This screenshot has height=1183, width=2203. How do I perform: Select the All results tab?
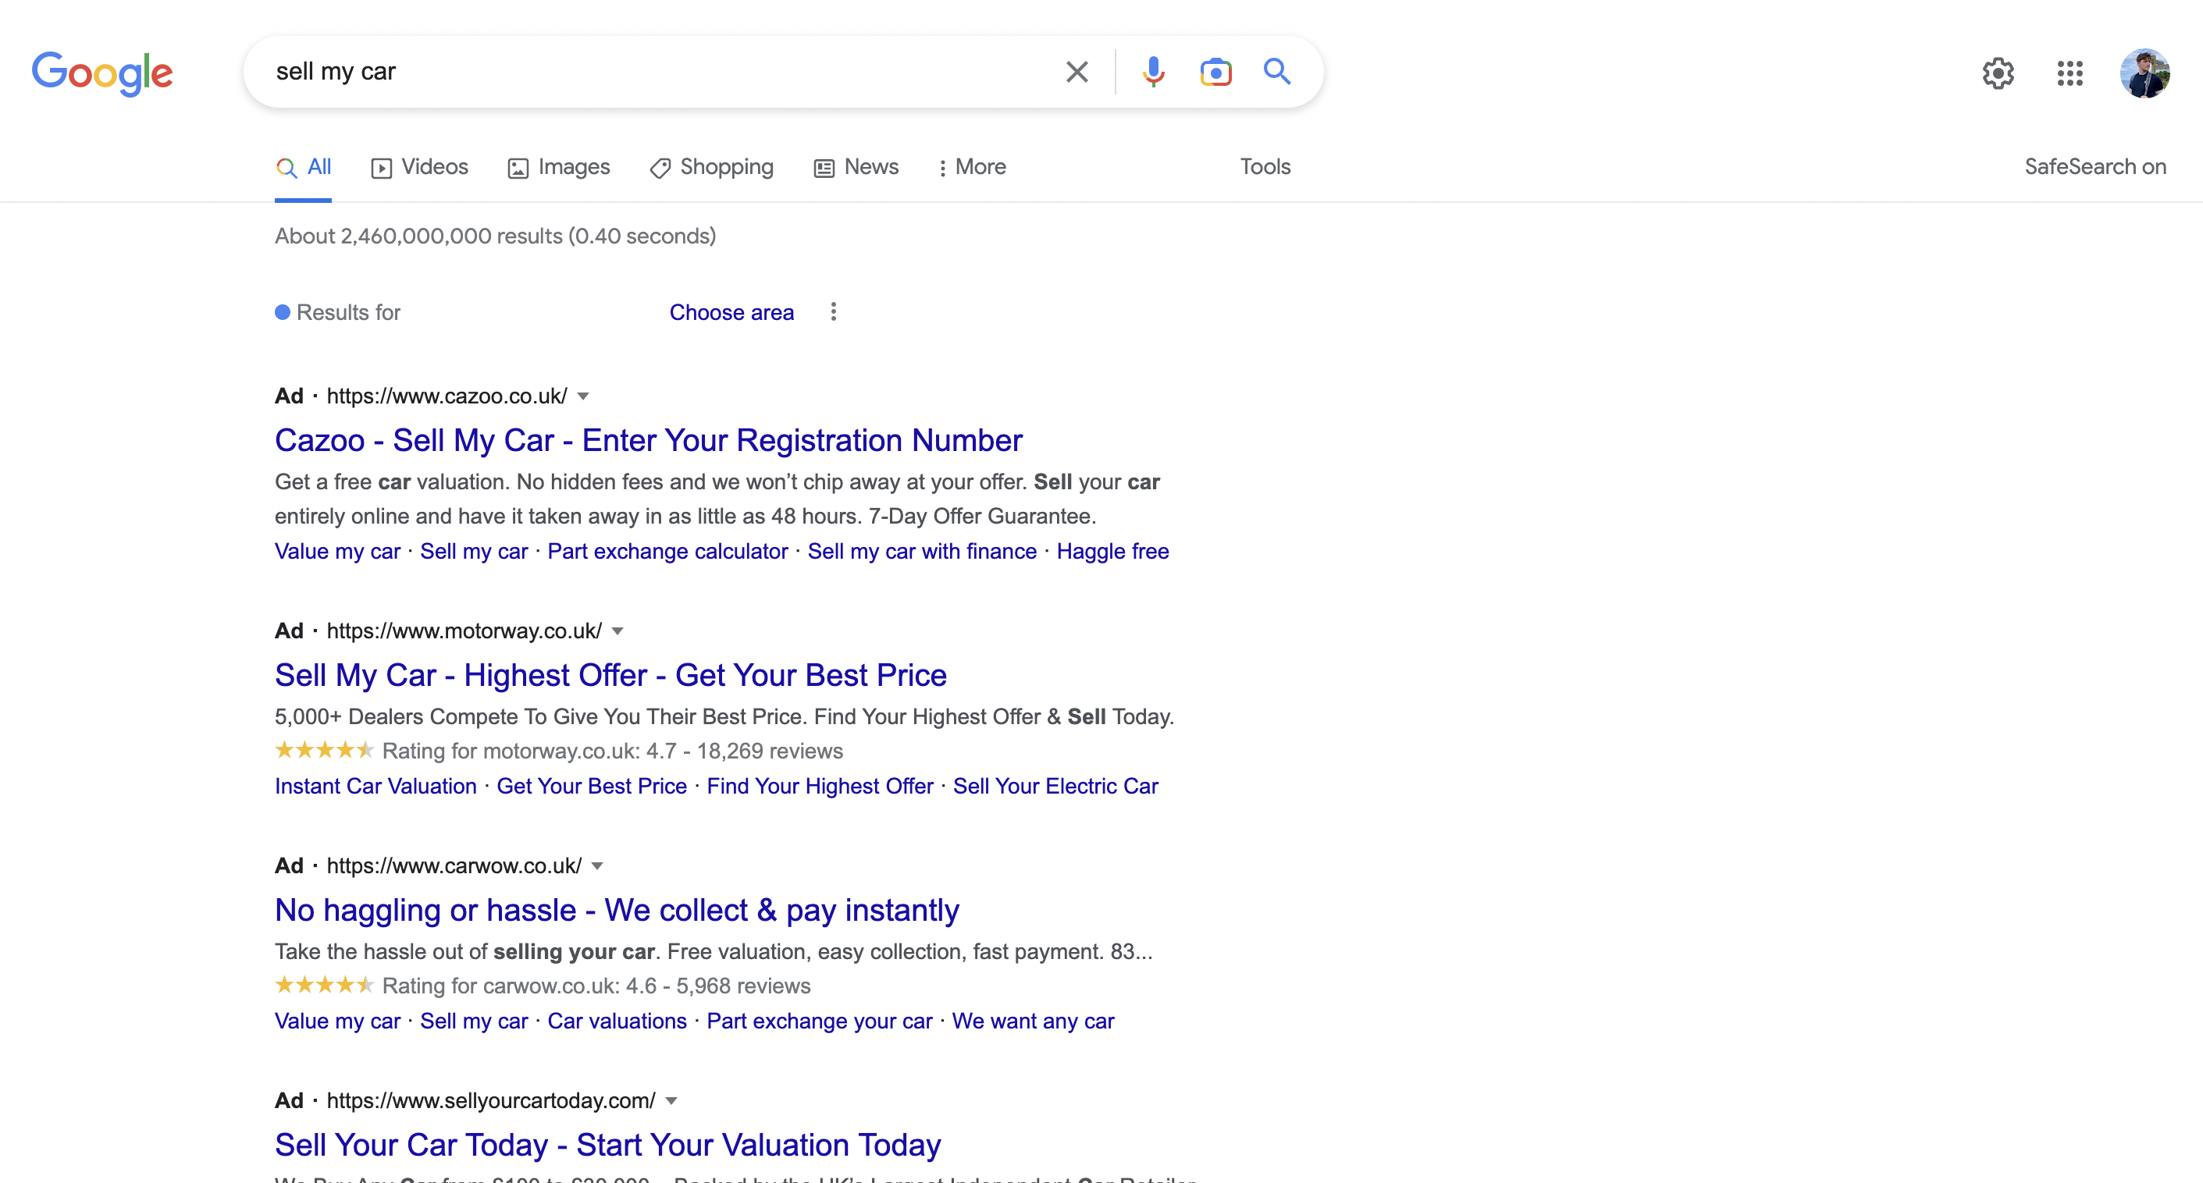[x=303, y=168]
